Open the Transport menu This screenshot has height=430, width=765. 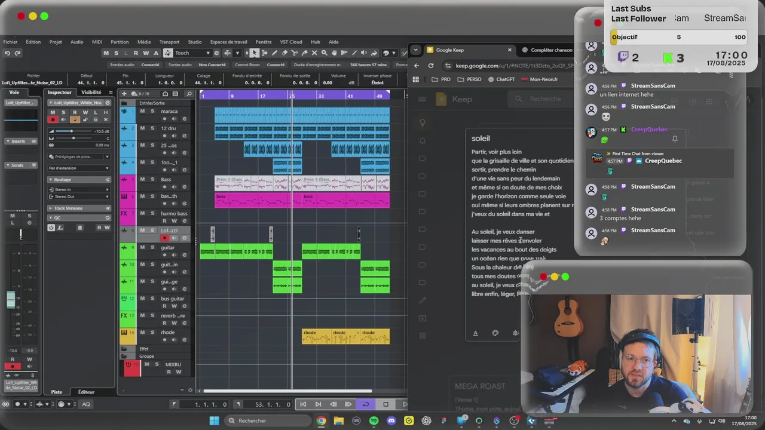(x=169, y=42)
